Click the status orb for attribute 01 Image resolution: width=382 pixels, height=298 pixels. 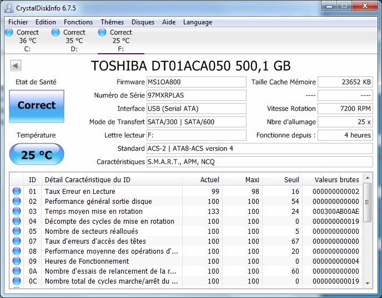point(17,191)
